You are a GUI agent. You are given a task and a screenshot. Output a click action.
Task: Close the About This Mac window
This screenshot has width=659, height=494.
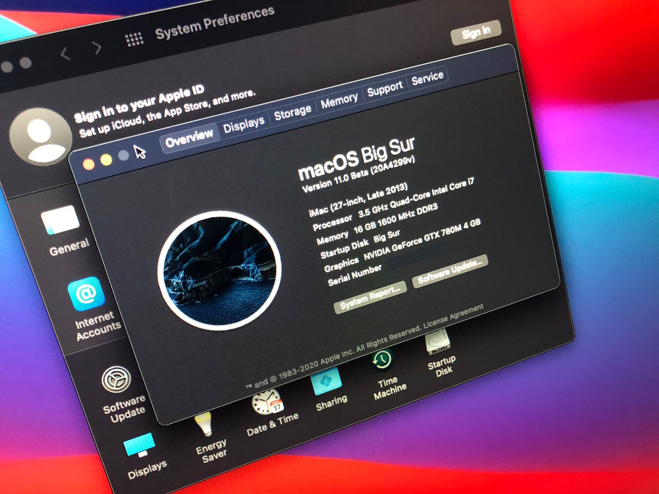coord(88,163)
